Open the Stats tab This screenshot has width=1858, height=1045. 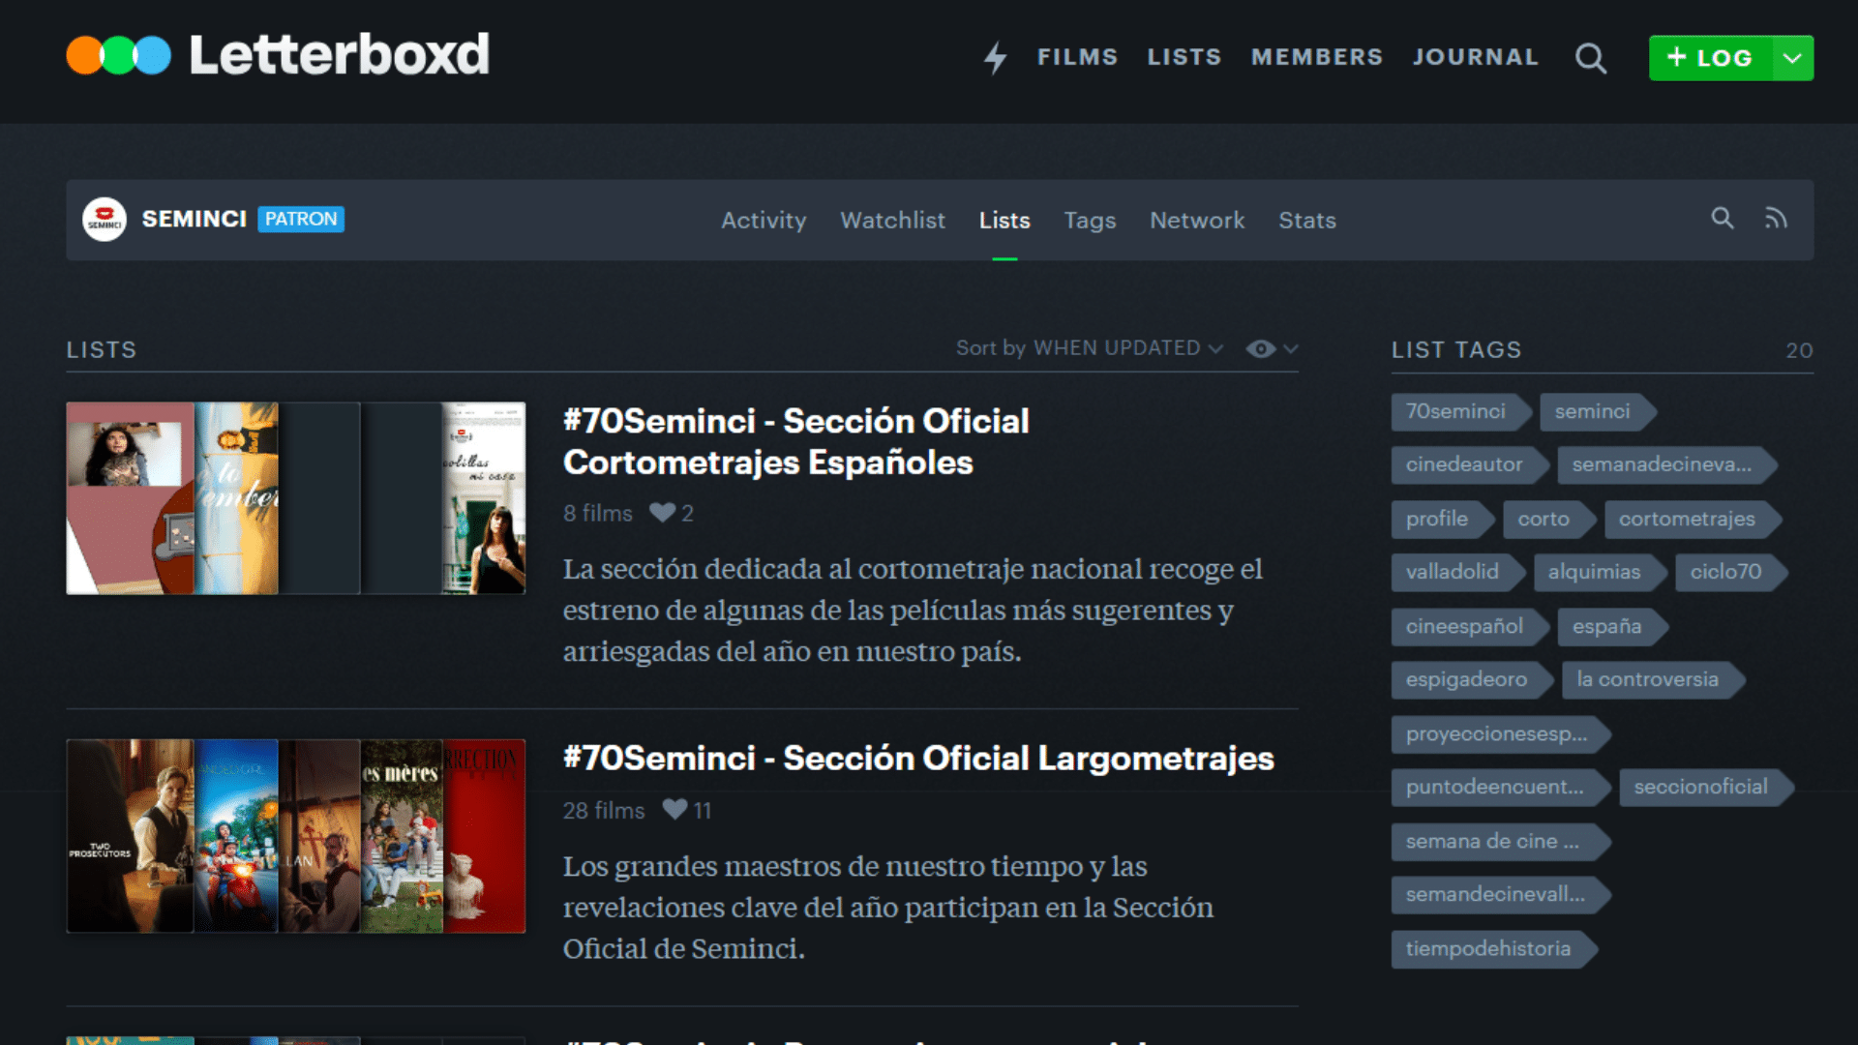tap(1306, 221)
